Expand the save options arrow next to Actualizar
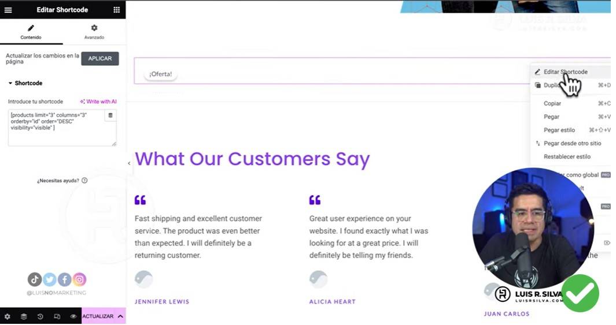 click(121, 316)
